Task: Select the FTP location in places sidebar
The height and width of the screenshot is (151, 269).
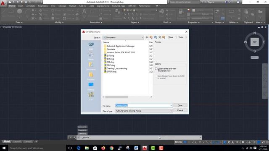Action: pos(91,96)
